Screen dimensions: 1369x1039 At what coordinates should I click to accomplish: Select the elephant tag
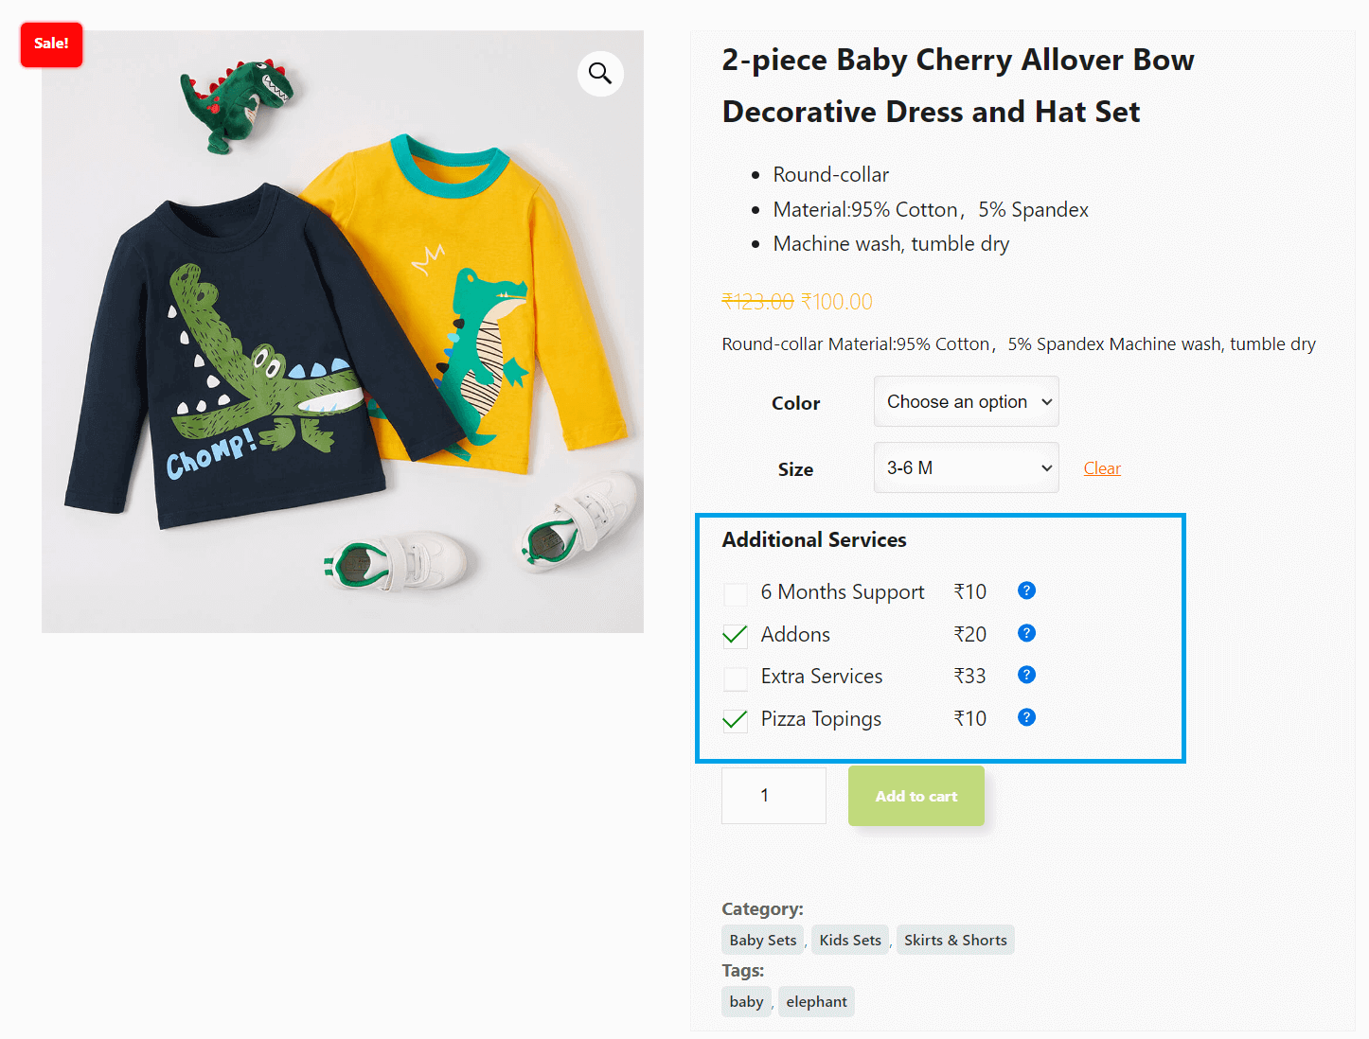(x=816, y=1001)
